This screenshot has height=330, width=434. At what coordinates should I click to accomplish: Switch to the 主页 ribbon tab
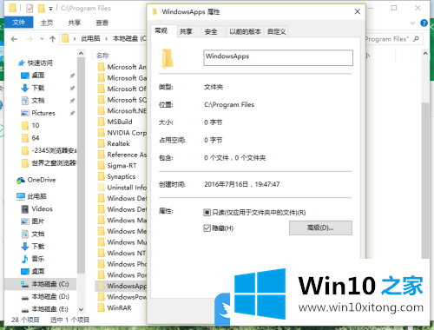tap(47, 23)
